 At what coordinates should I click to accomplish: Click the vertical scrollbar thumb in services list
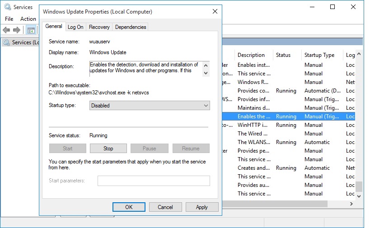coord(359,186)
